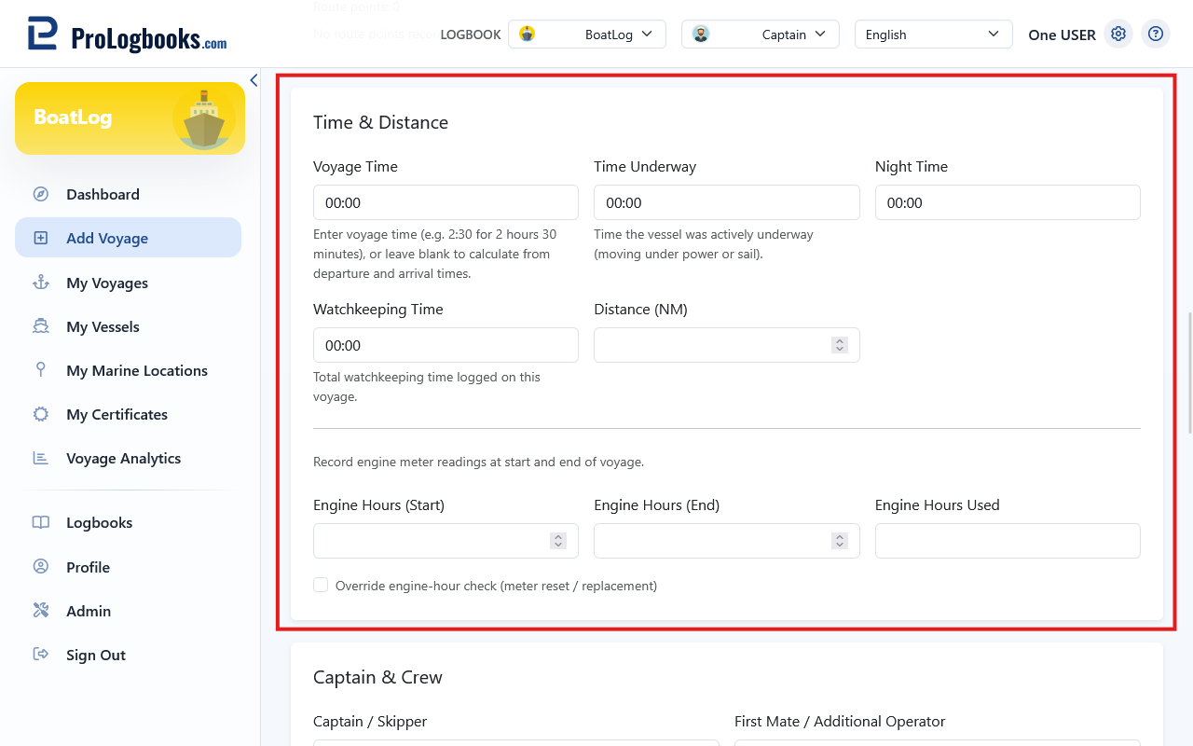Focus the Voyage Time field
This screenshot has width=1193, height=746.
pyautogui.click(x=446, y=202)
